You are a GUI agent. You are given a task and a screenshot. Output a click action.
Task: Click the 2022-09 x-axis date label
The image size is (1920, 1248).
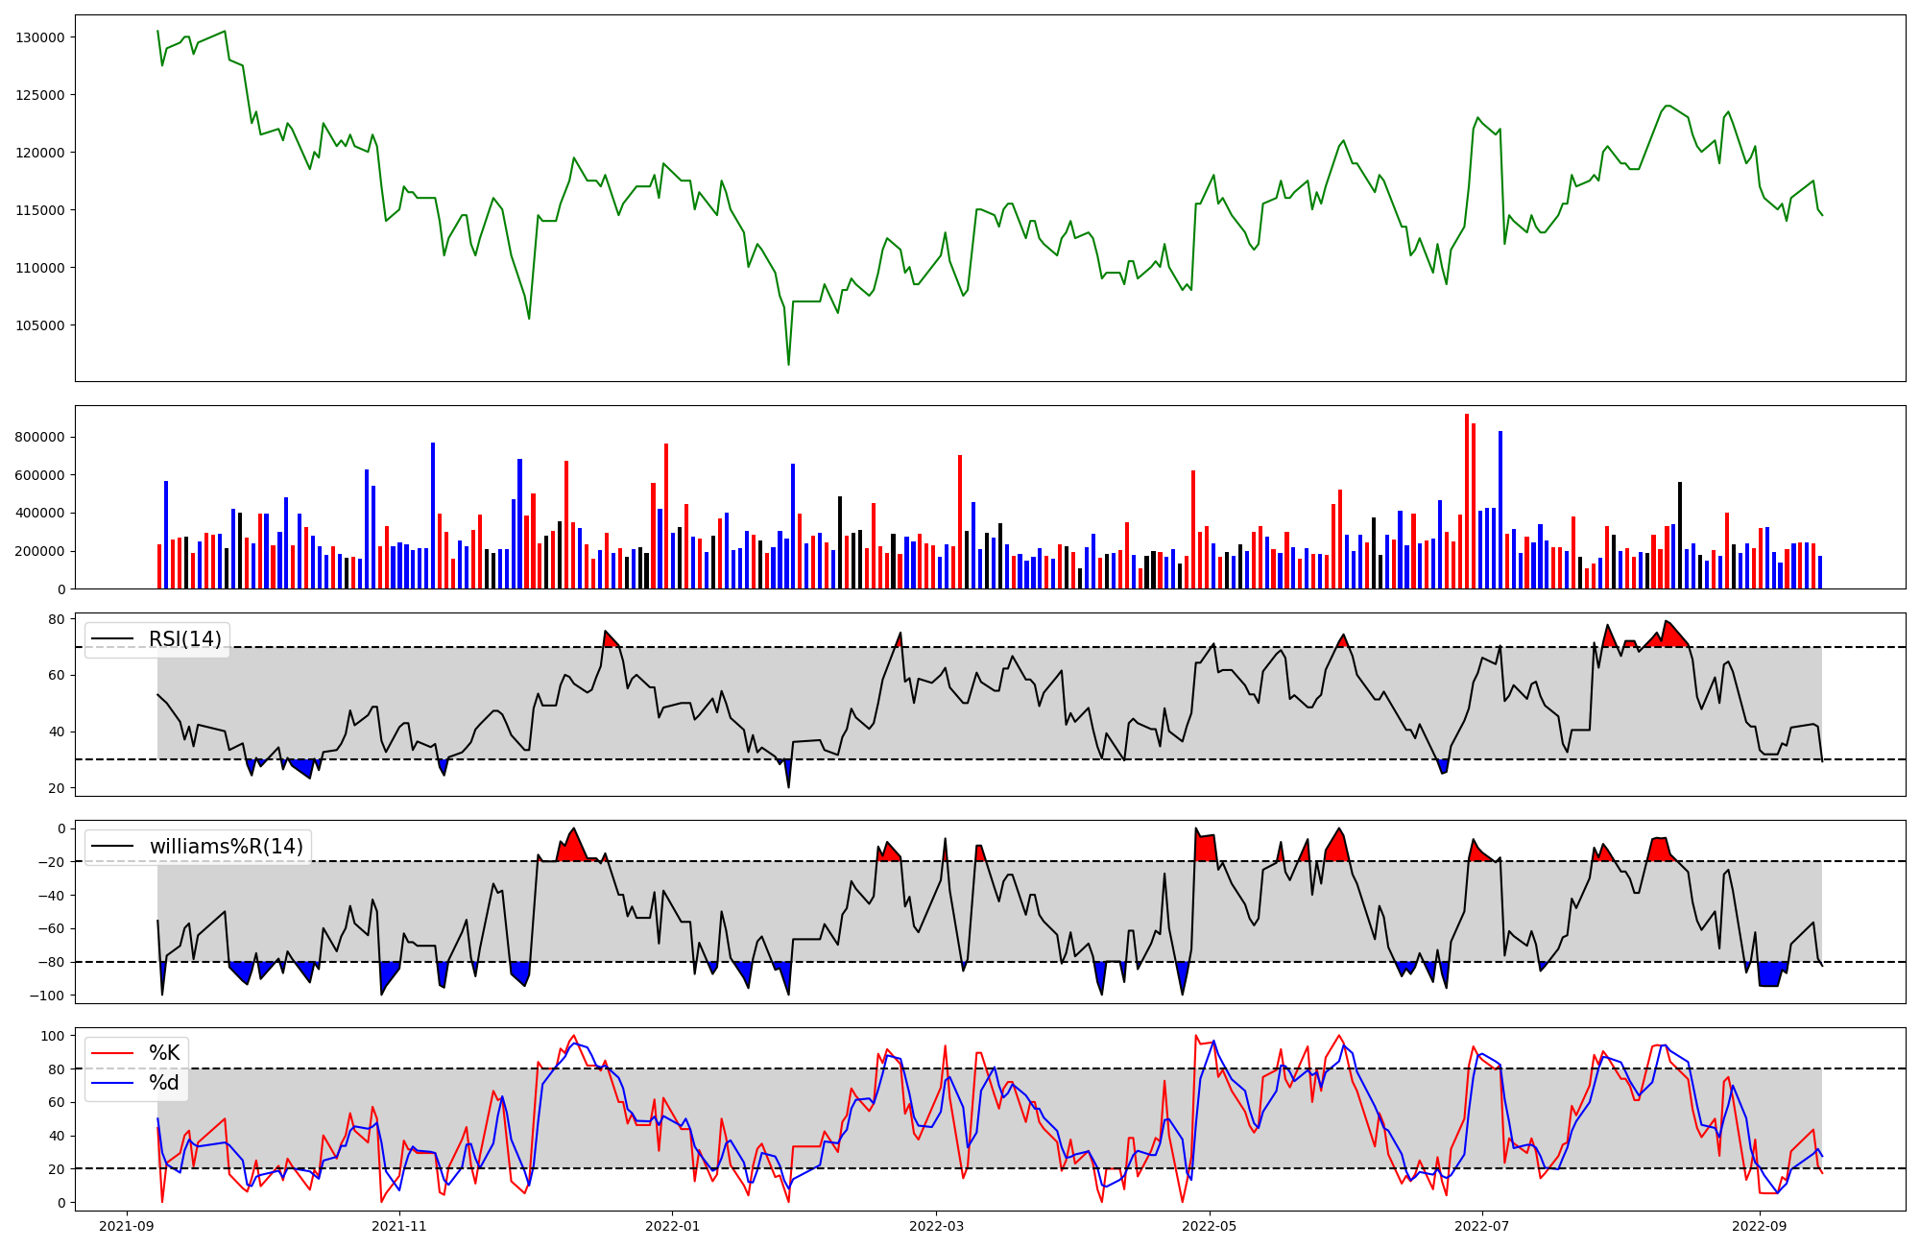pos(1759,1226)
